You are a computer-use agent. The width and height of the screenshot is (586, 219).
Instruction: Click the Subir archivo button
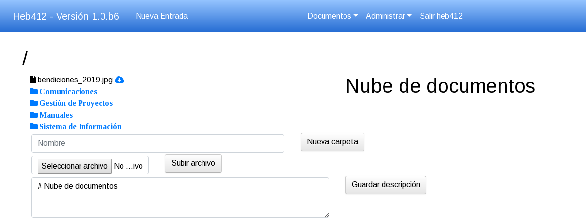193,163
